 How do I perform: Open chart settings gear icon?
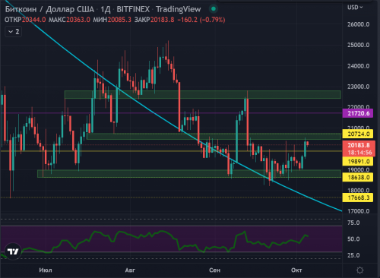(x=359, y=270)
